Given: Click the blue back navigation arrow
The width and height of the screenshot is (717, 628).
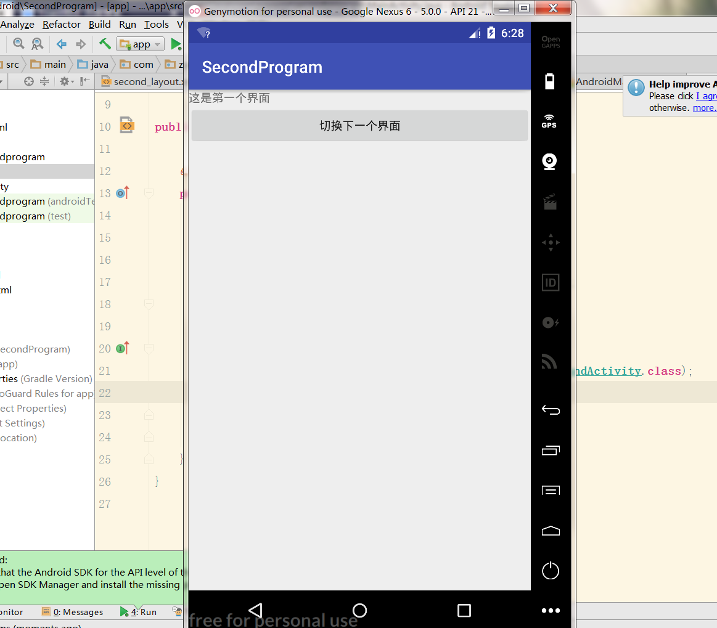Looking at the screenshot, I should [62, 44].
